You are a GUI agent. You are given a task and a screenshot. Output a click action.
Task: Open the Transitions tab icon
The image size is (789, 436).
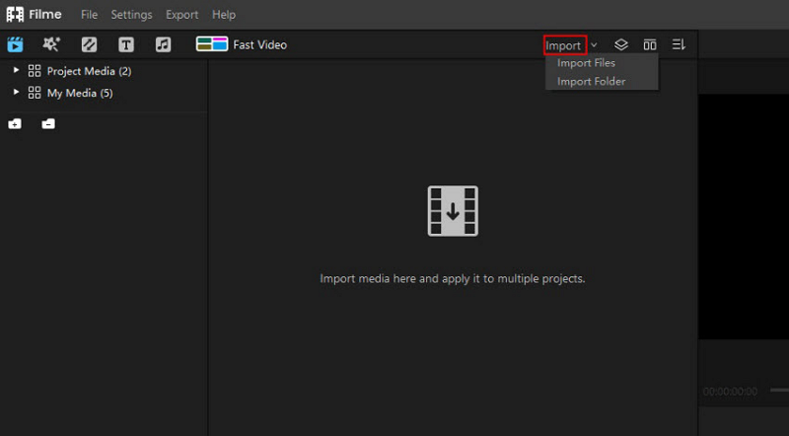pos(89,44)
